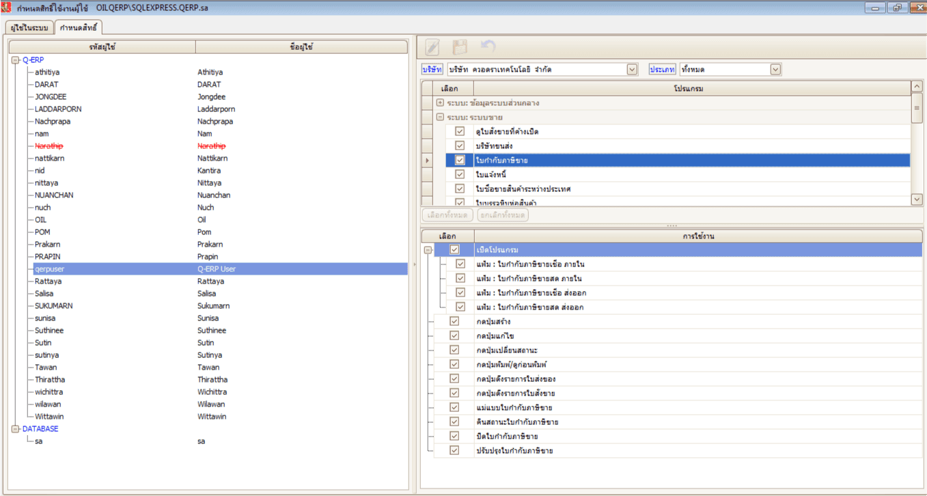Click the pencil edit icon in toolbar
The image size is (927, 496).
pyautogui.click(x=432, y=47)
